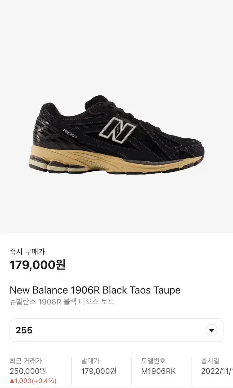Select the 255 size selector field
The image size is (233, 388).
click(117, 330)
